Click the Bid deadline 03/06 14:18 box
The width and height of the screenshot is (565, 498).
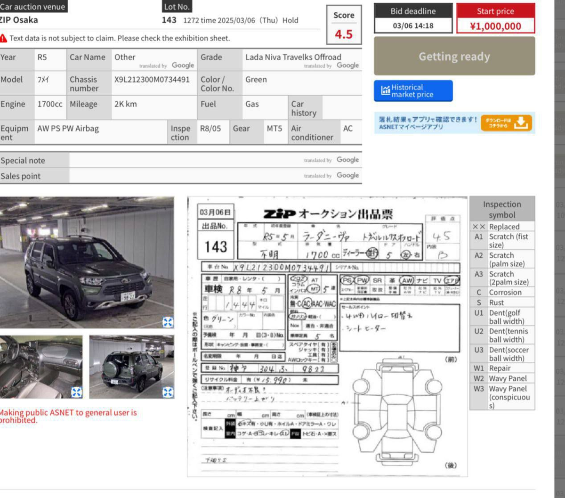tap(413, 18)
